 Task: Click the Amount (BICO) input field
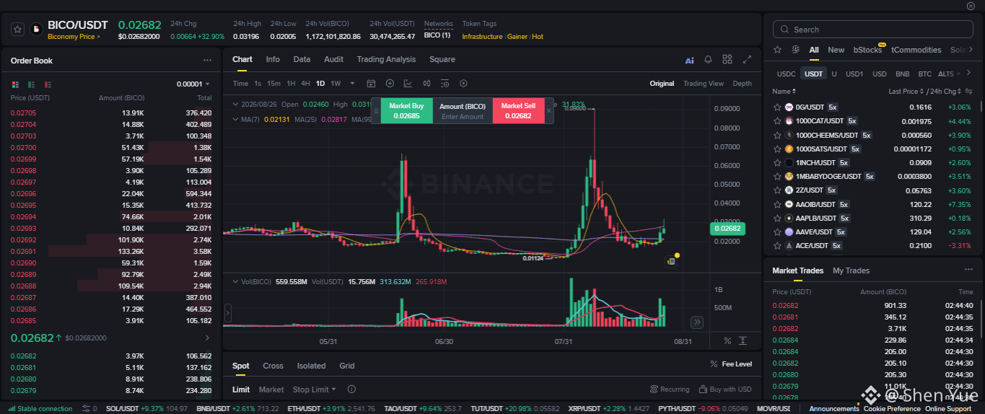pos(463,110)
